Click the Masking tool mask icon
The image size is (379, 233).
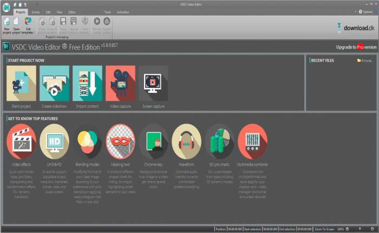click(x=120, y=141)
